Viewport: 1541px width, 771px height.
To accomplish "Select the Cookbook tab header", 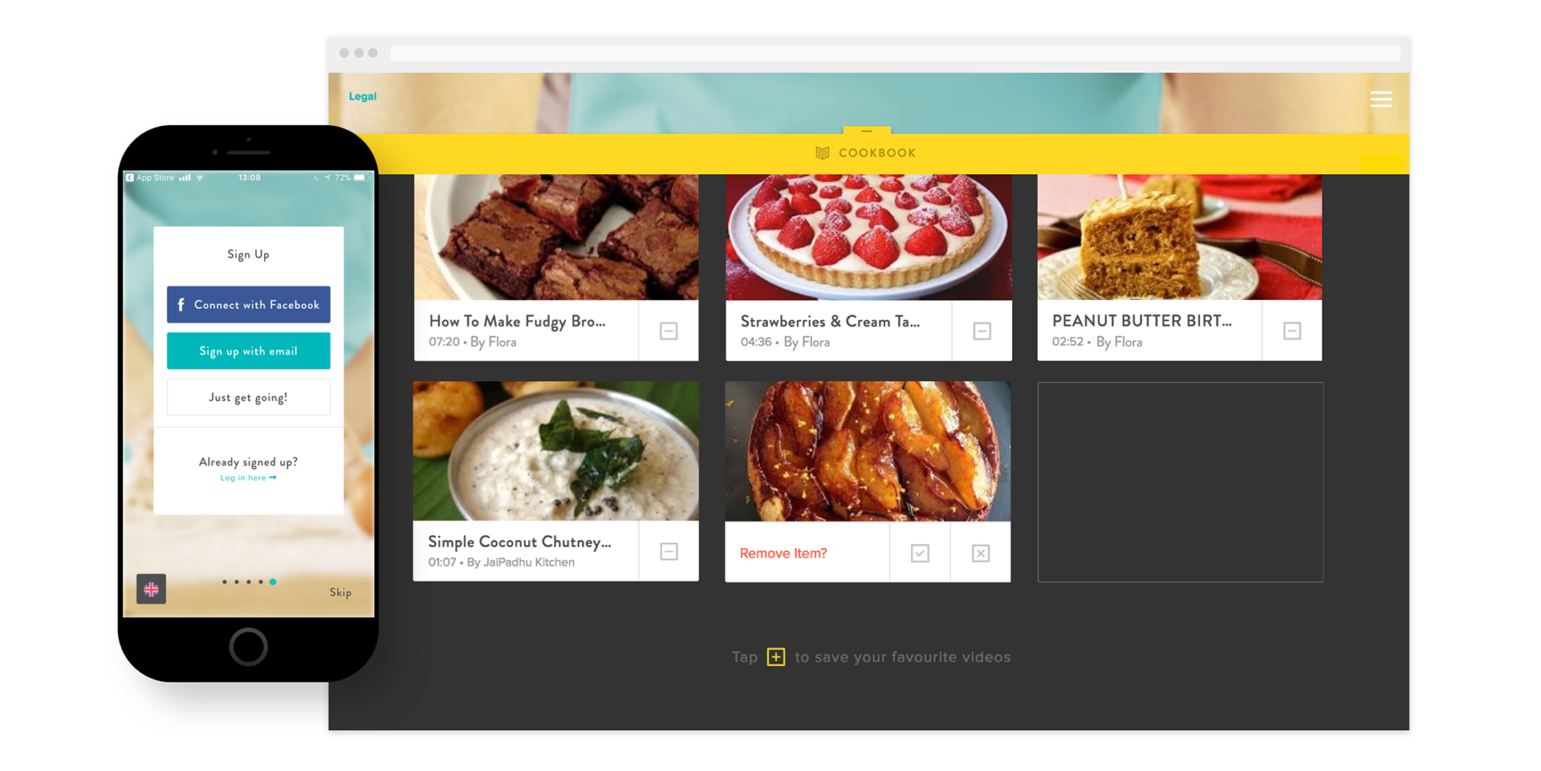I will click(866, 152).
